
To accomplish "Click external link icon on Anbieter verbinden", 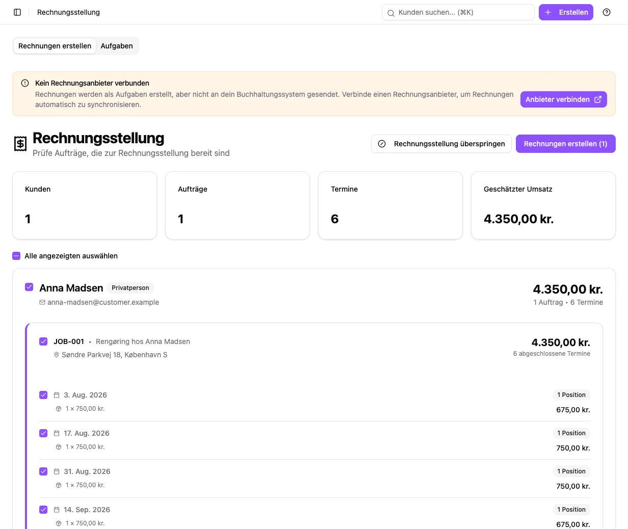I will click(x=598, y=99).
